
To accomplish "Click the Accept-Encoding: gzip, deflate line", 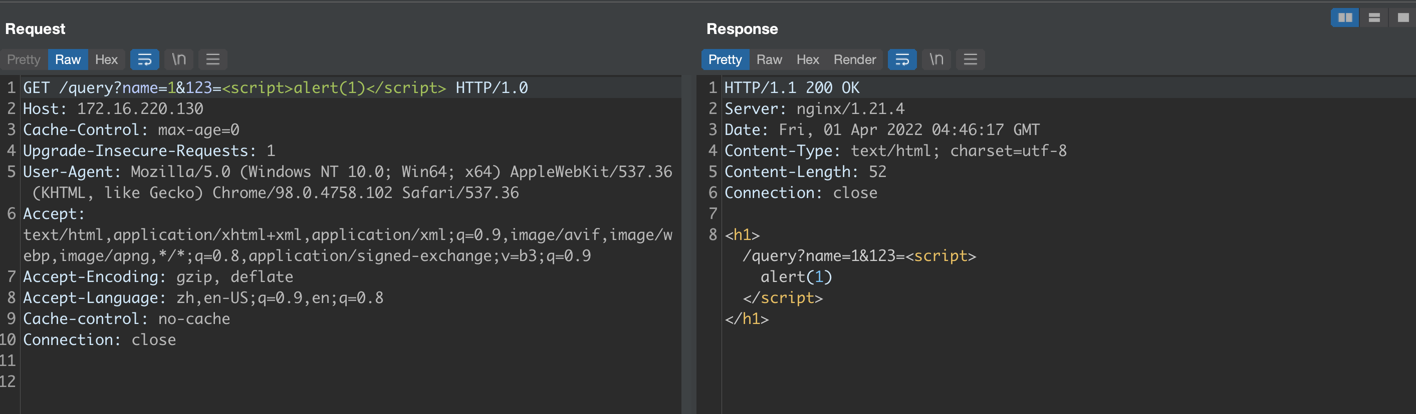I will point(158,277).
